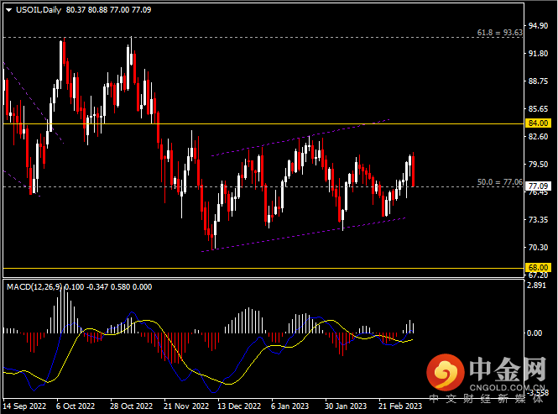Viewport: 558px width, 414px height.
Task: Click the 94.90 price axis label
Action: (538, 26)
